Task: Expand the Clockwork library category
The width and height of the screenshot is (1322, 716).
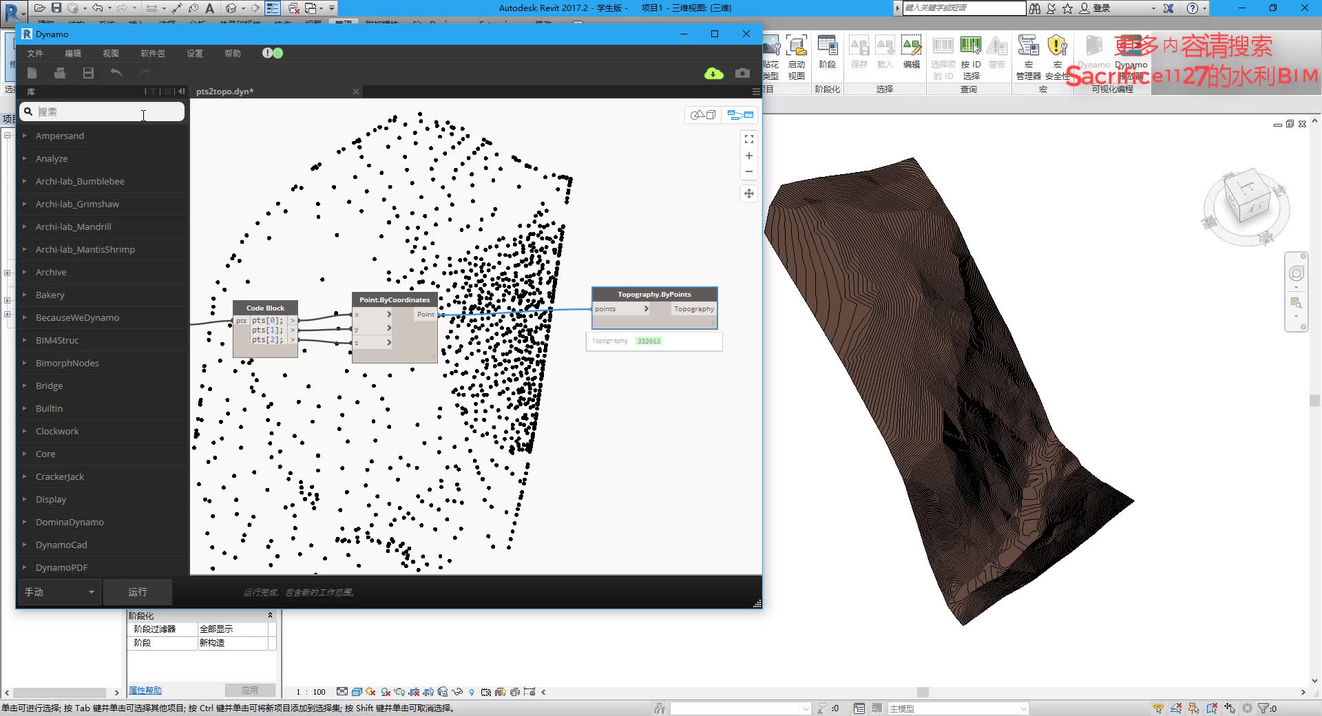Action: 57,431
